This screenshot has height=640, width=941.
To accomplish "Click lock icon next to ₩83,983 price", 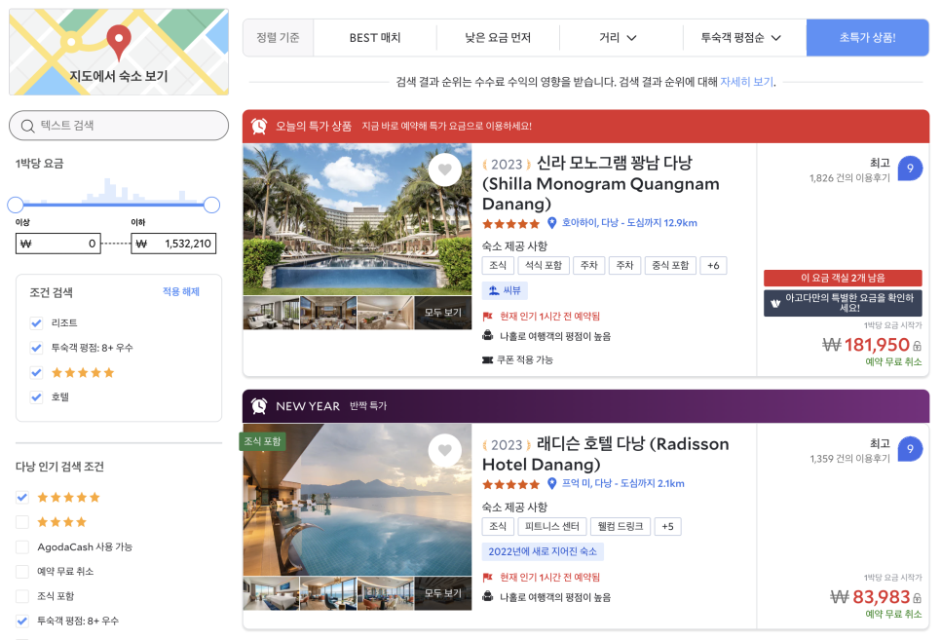I will point(917,598).
